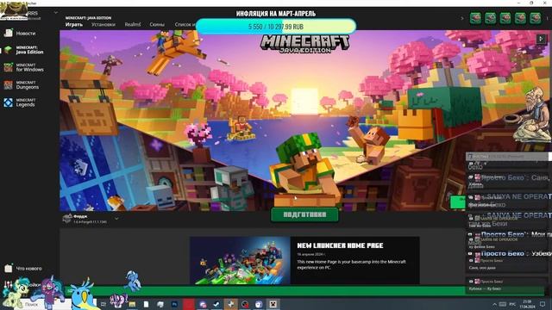552x310 pixels.
Task: Open Photoshop from the taskbar
Action: coord(174,304)
